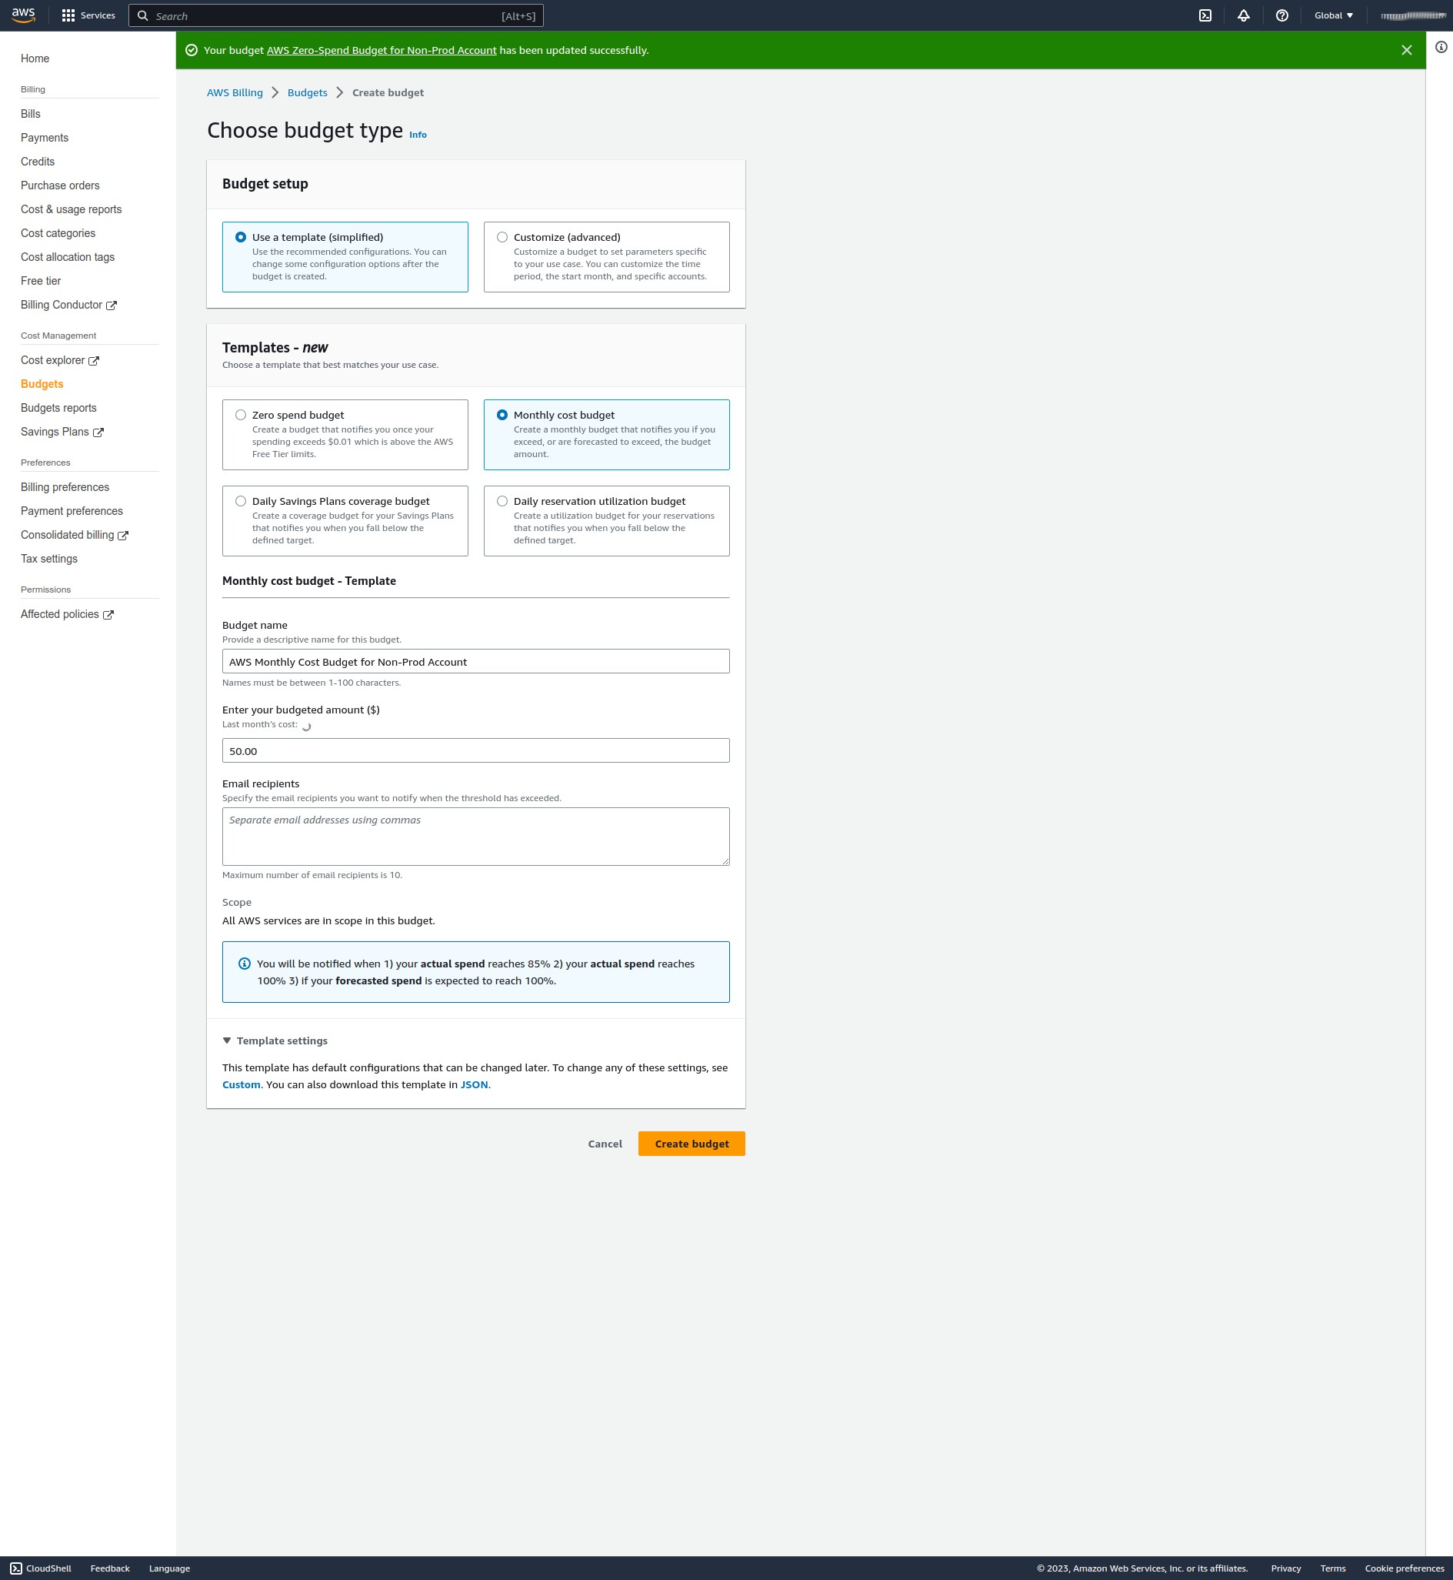Open the Global region dropdown
This screenshot has height=1580, width=1453.
[1333, 15]
